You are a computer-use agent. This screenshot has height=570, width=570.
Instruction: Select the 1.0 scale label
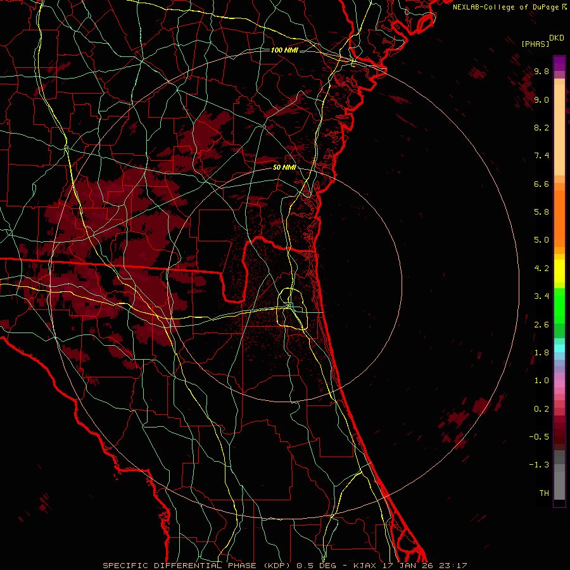pos(541,381)
